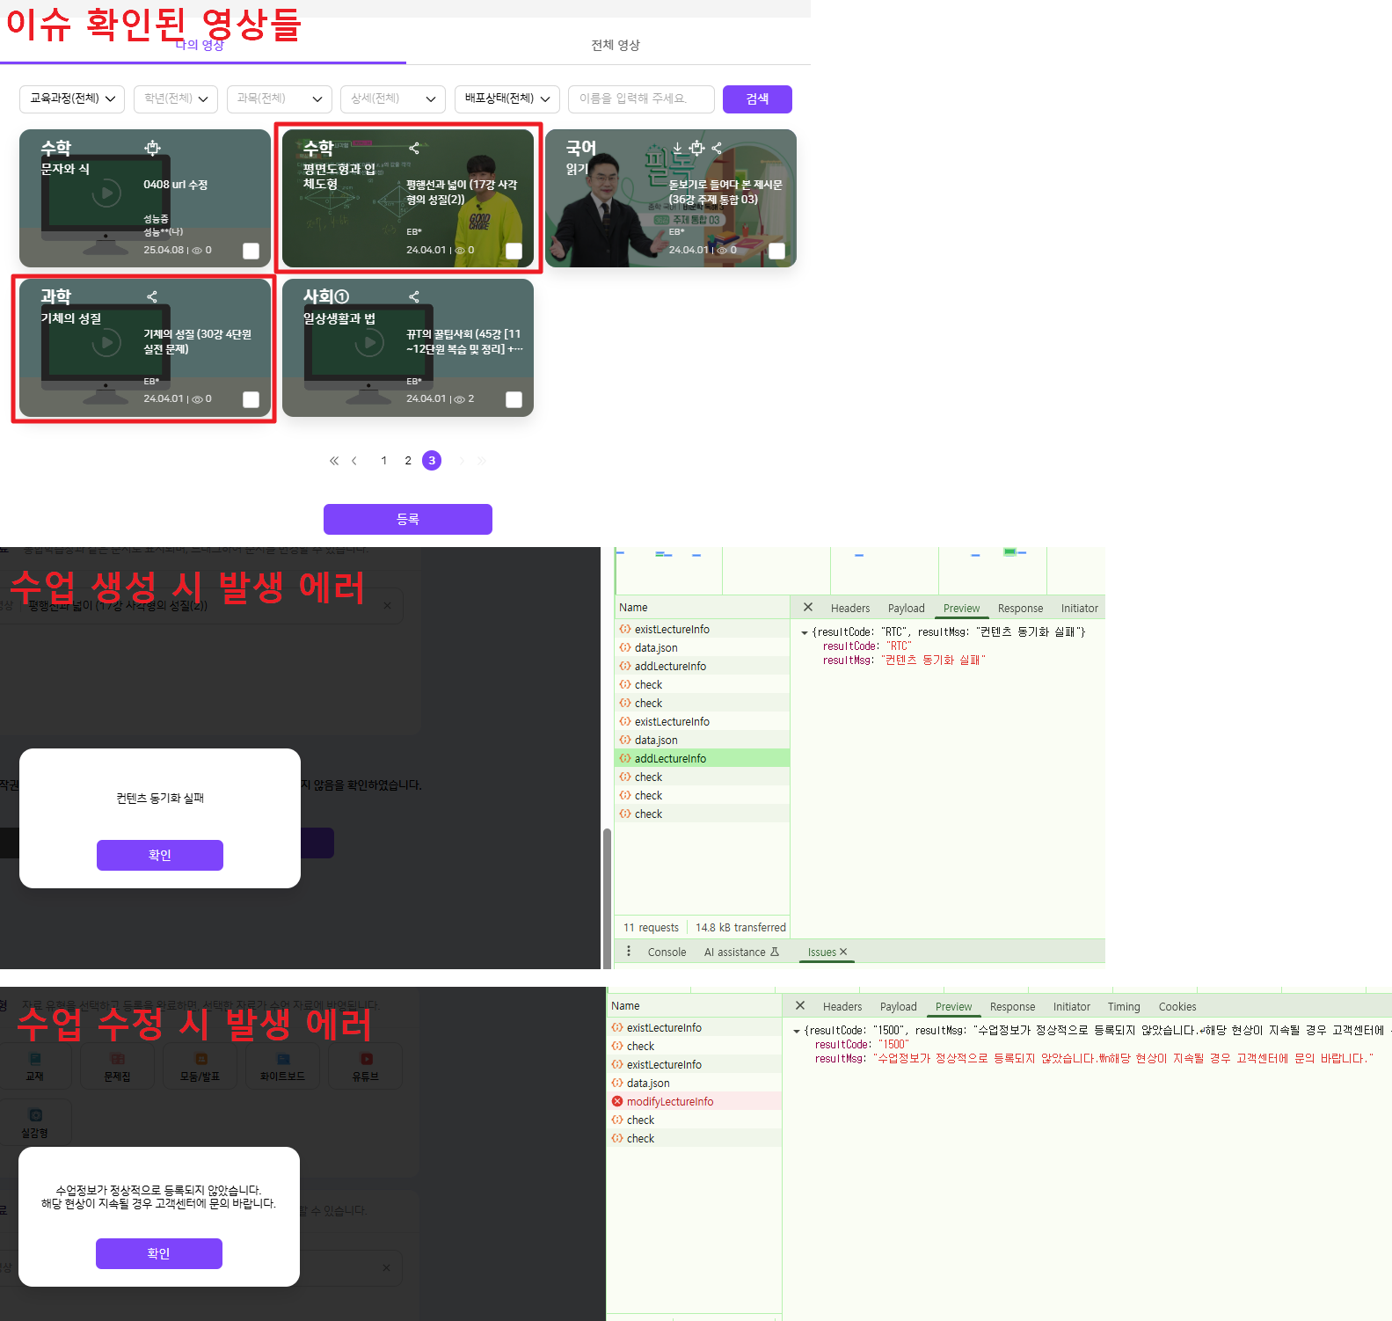Select the checkbox on the 사회① card
This screenshot has width=1392, height=1321.
(514, 400)
